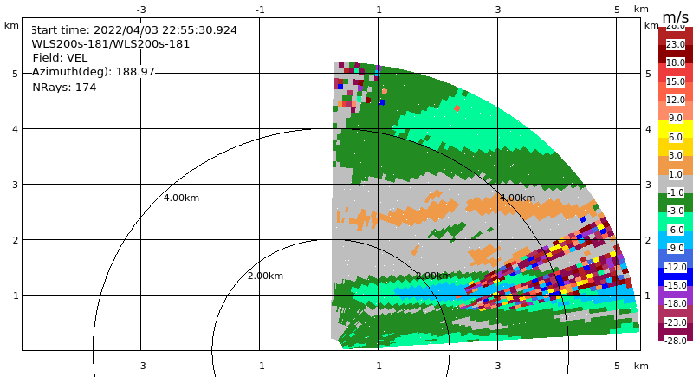Image resolution: width=693 pixels, height=377 pixels.
Task: Click the 4.00km ring label inside the sweep
Action: [x=517, y=198]
